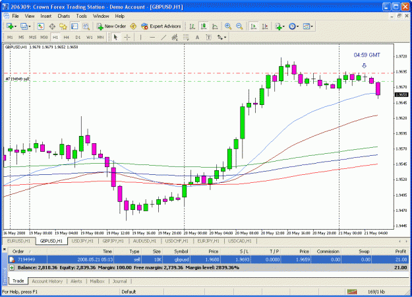Expand the New Chart dropdown arrow
The width and height of the screenshot is (412, 297).
16,26
